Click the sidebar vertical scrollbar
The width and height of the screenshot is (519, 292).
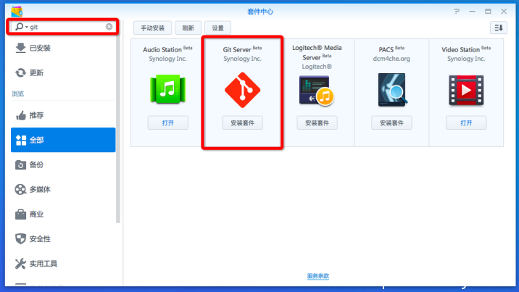(118, 129)
